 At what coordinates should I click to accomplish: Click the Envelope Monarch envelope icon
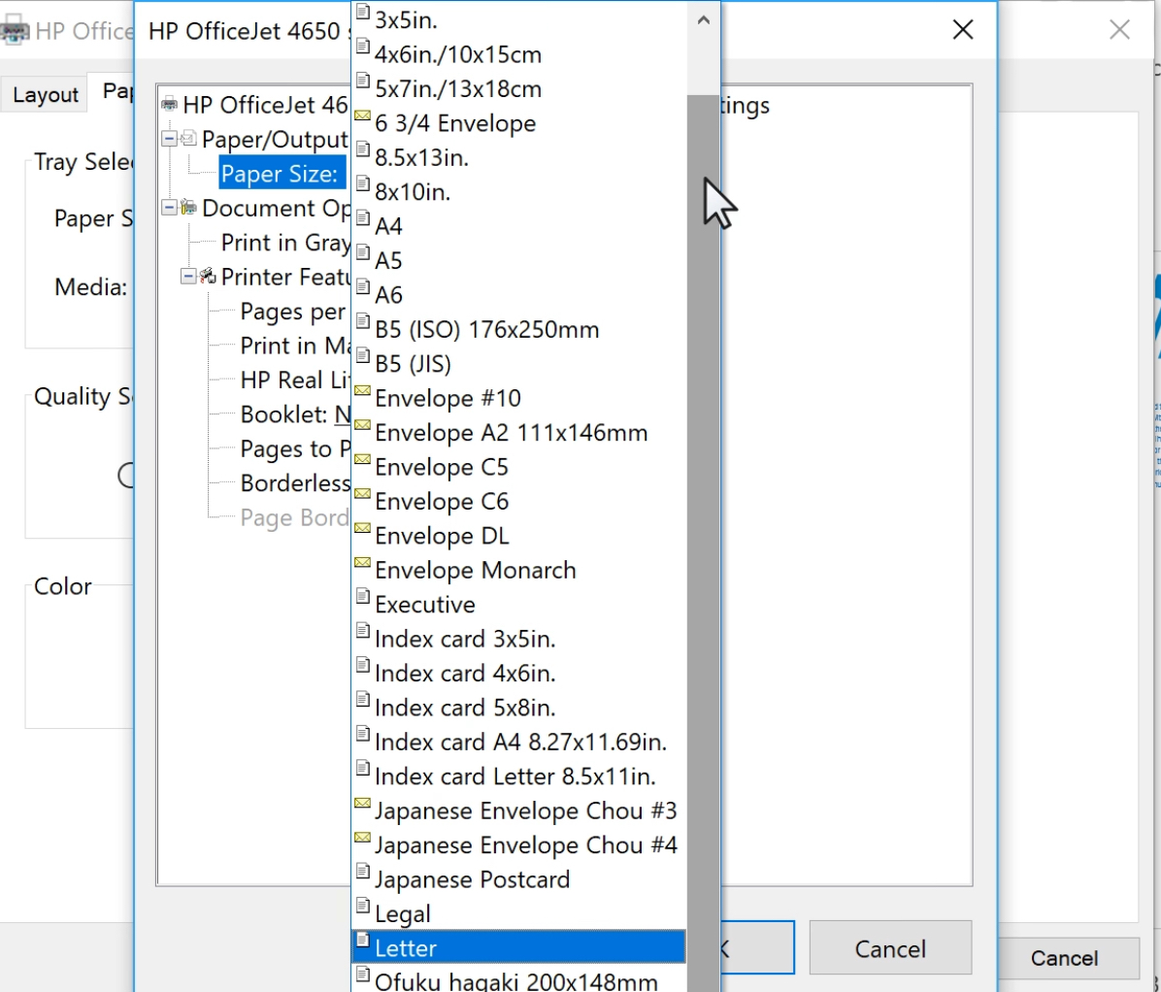coord(363,562)
